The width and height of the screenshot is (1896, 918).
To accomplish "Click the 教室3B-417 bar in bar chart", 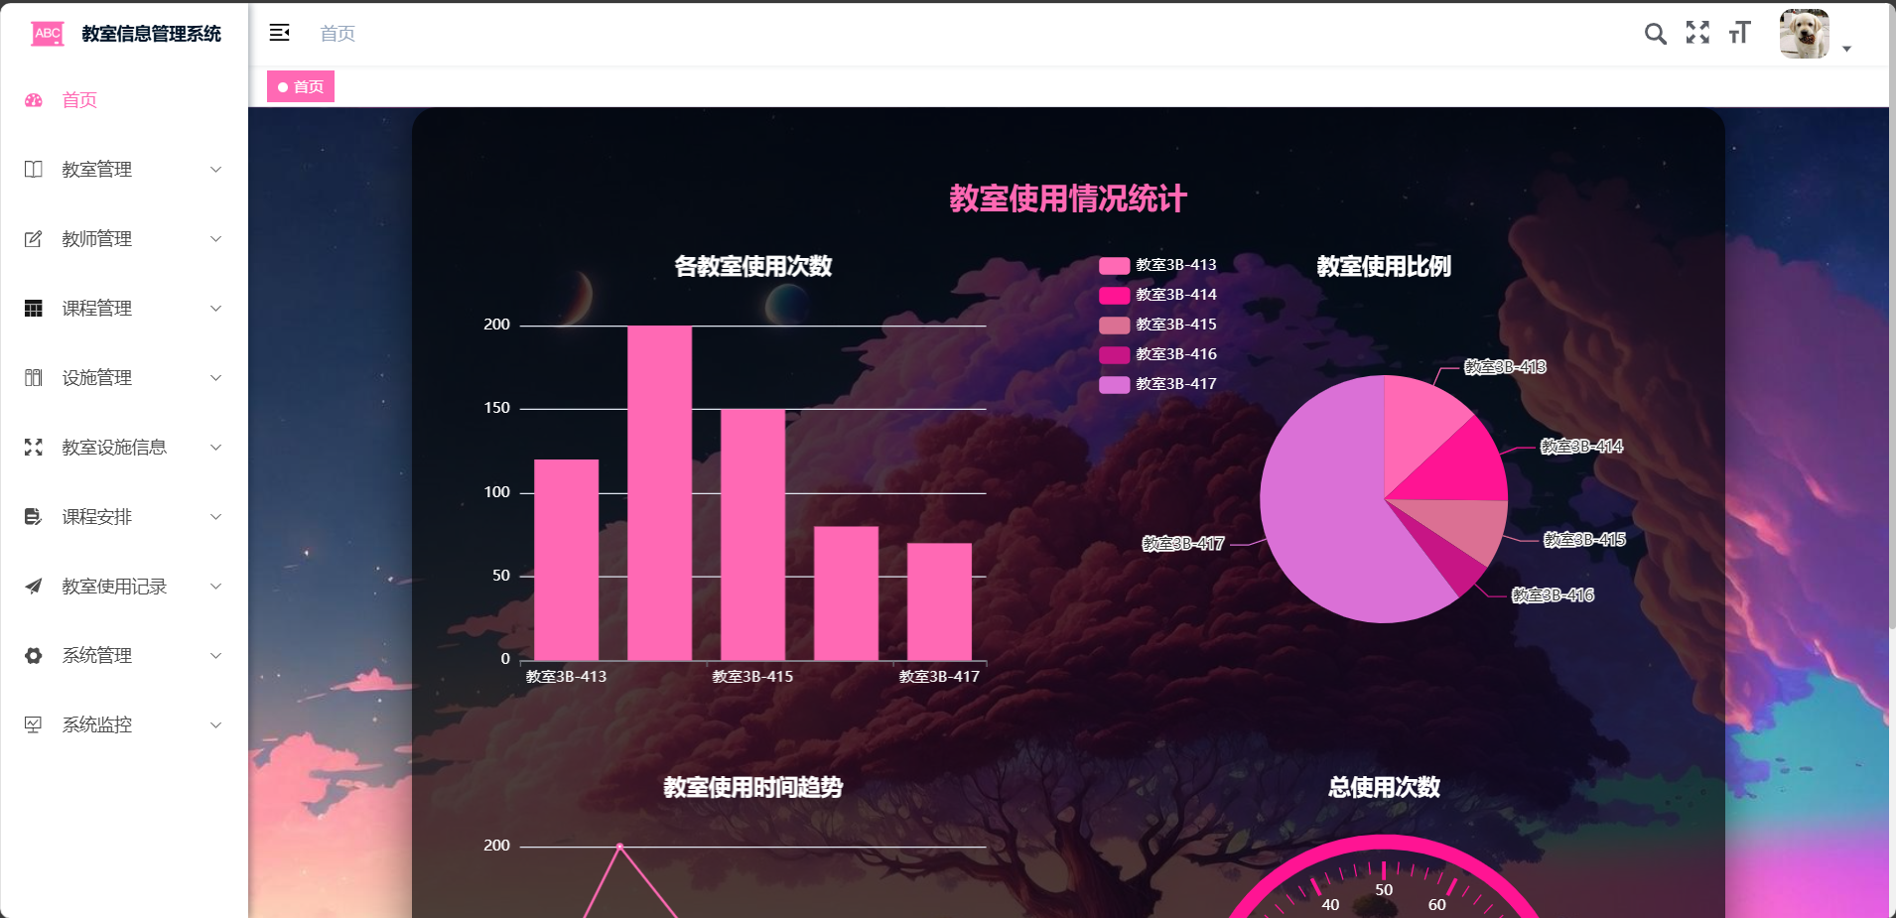I will point(939,601).
